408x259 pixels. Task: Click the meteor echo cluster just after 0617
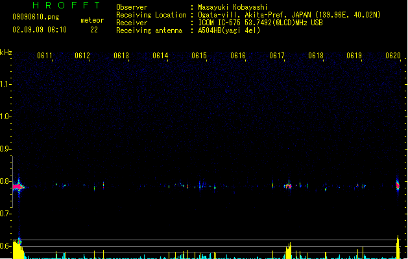coord(288,186)
